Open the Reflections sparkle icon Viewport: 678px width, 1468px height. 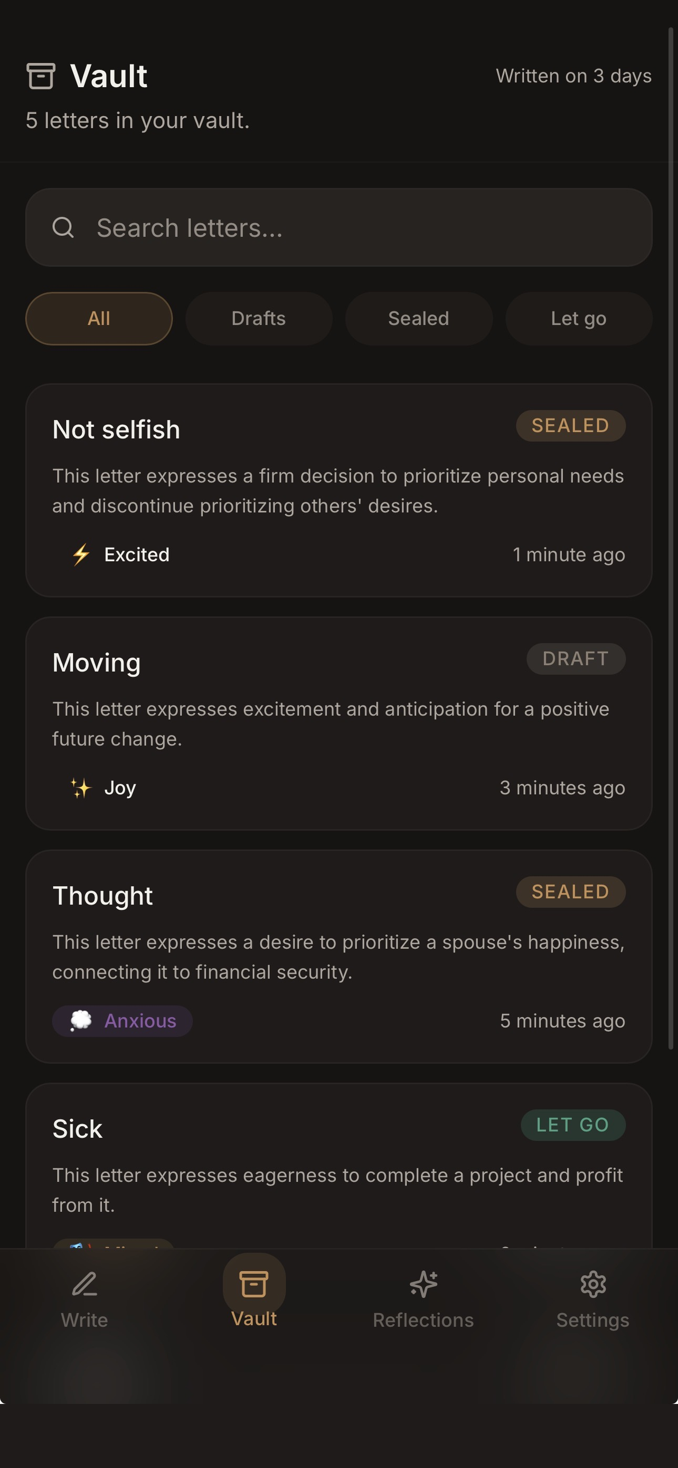click(423, 1284)
